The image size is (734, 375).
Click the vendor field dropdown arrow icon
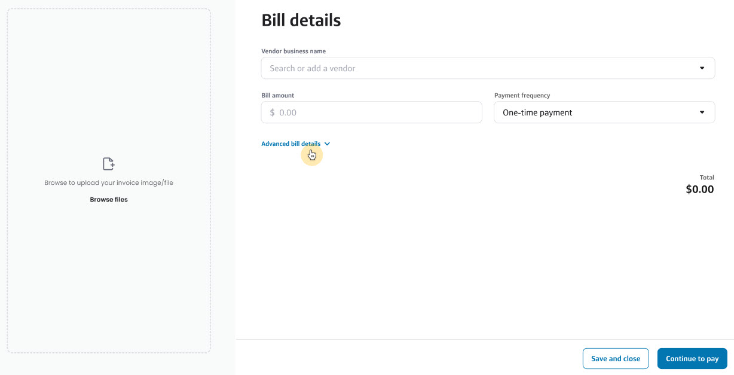click(702, 68)
